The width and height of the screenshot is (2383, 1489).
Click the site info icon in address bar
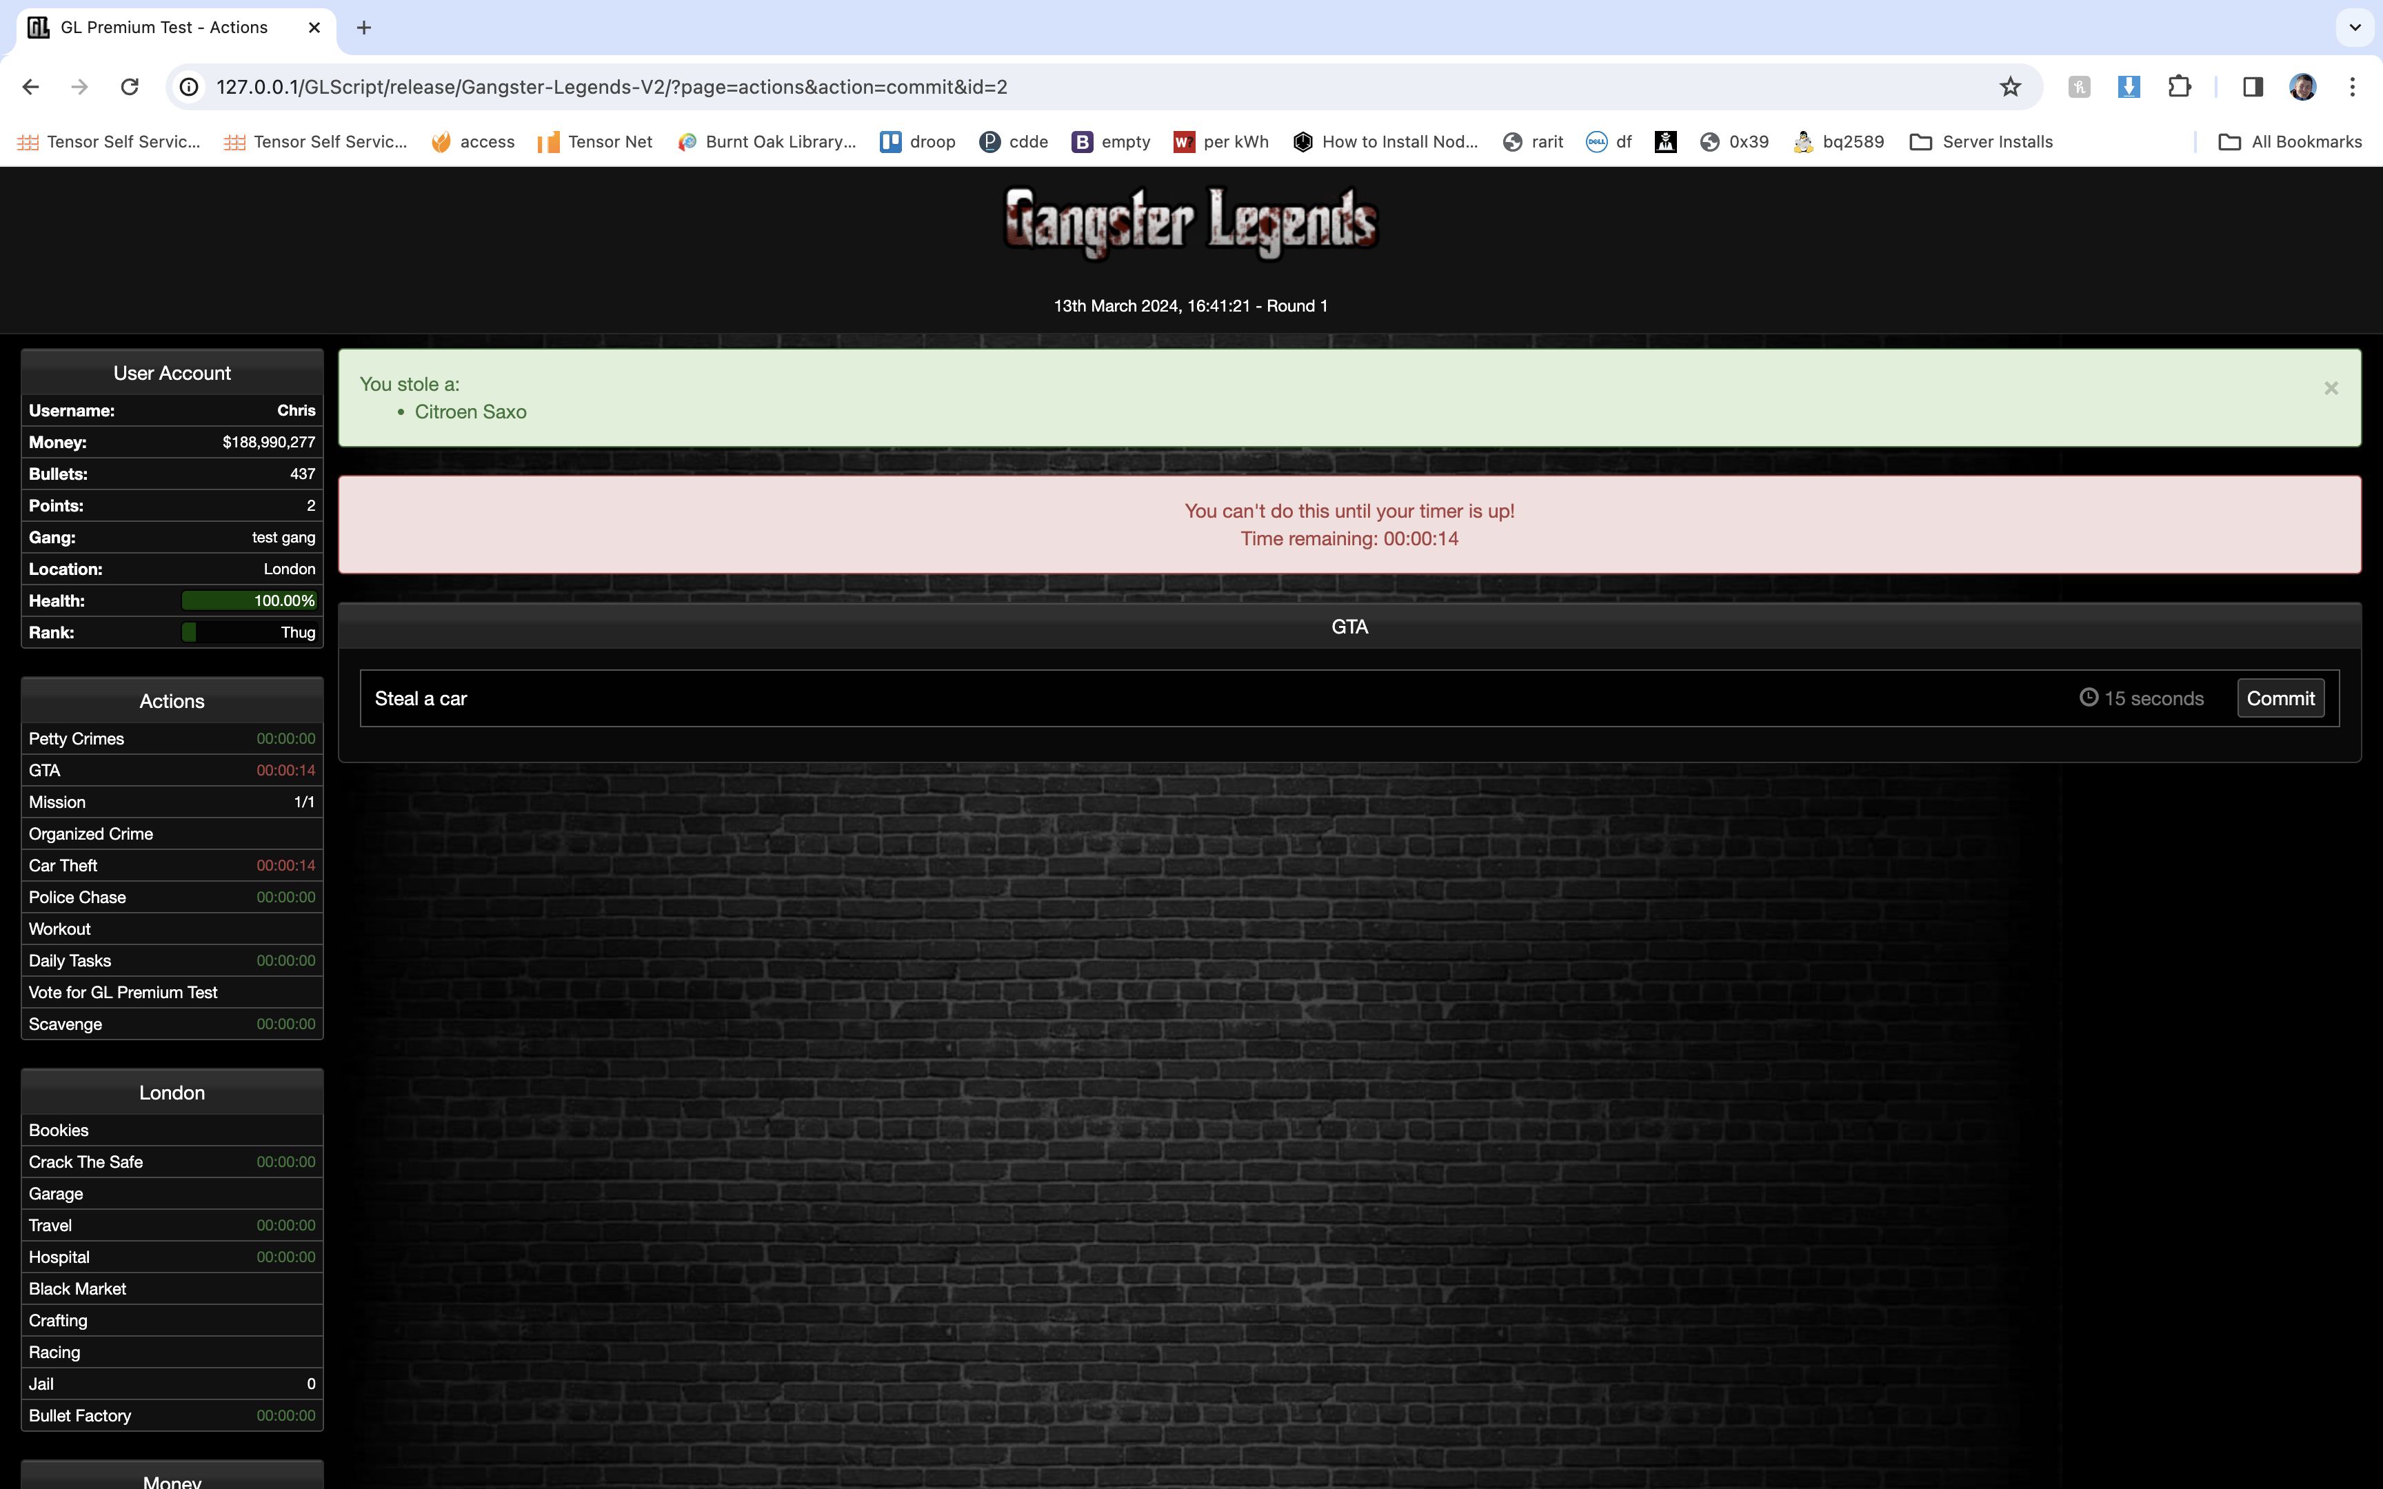pyautogui.click(x=189, y=87)
